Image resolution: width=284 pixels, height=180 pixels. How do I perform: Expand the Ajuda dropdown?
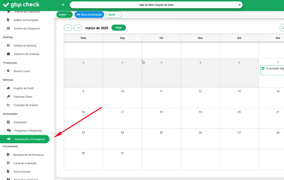(x=114, y=15)
